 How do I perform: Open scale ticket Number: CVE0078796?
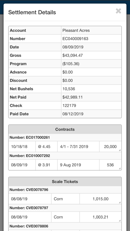pos(29,190)
